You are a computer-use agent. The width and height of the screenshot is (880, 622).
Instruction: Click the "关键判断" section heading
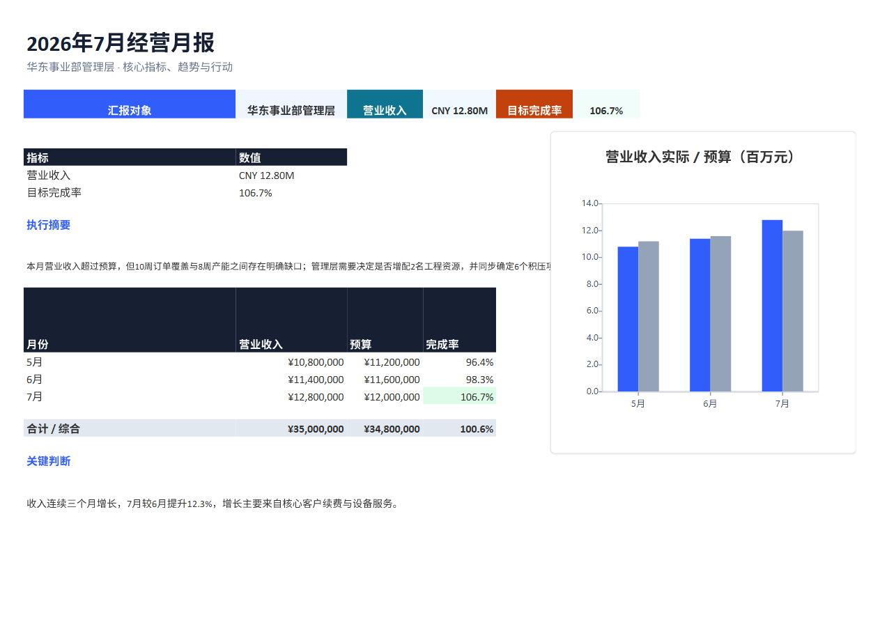click(x=49, y=461)
